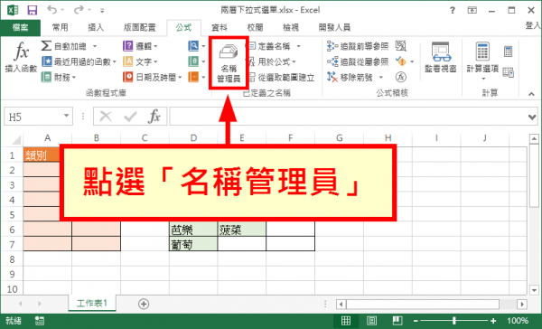Click inside the formula bar input
Image resolution: width=542 pixels, height=329 pixels.
(348, 117)
